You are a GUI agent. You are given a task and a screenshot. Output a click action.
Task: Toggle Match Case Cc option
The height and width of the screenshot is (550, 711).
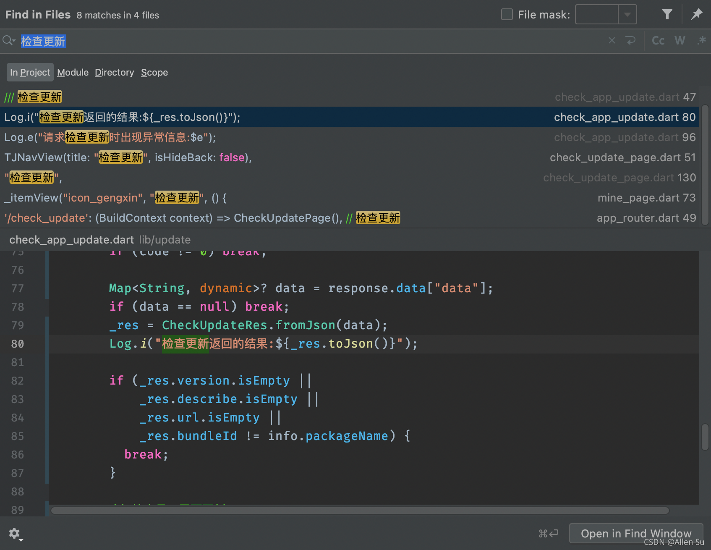(658, 41)
